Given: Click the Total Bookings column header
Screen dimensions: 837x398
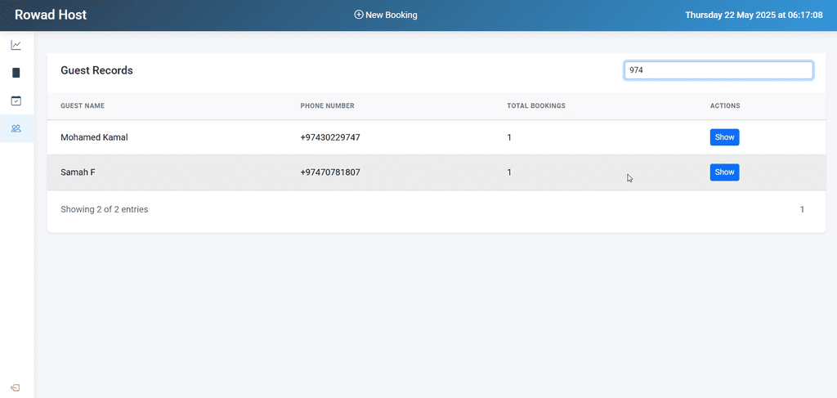Looking at the screenshot, I should pos(536,105).
